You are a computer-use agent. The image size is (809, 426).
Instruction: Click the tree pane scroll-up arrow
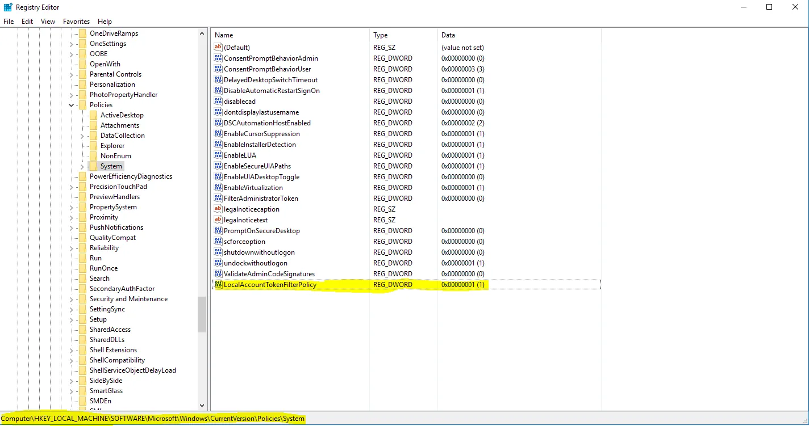click(202, 33)
